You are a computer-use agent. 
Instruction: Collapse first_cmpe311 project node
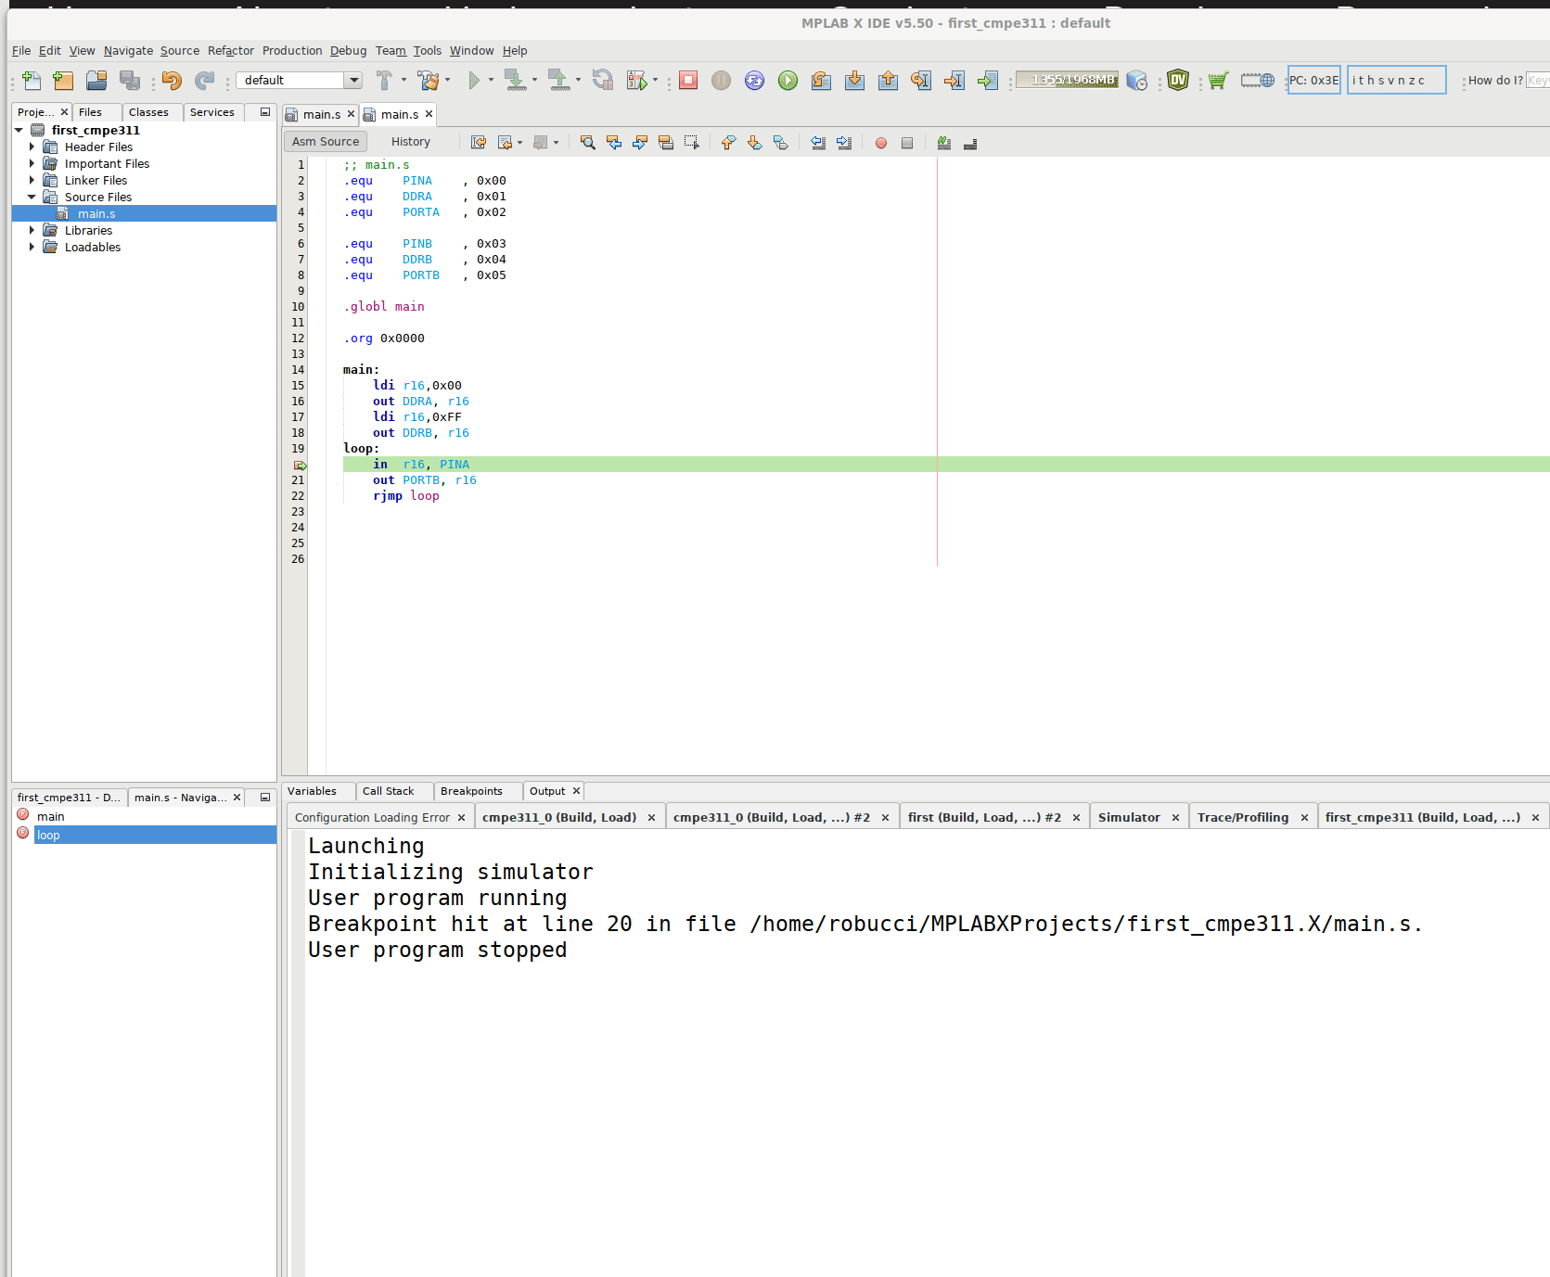pyautogui.click(x=19, y=131)
